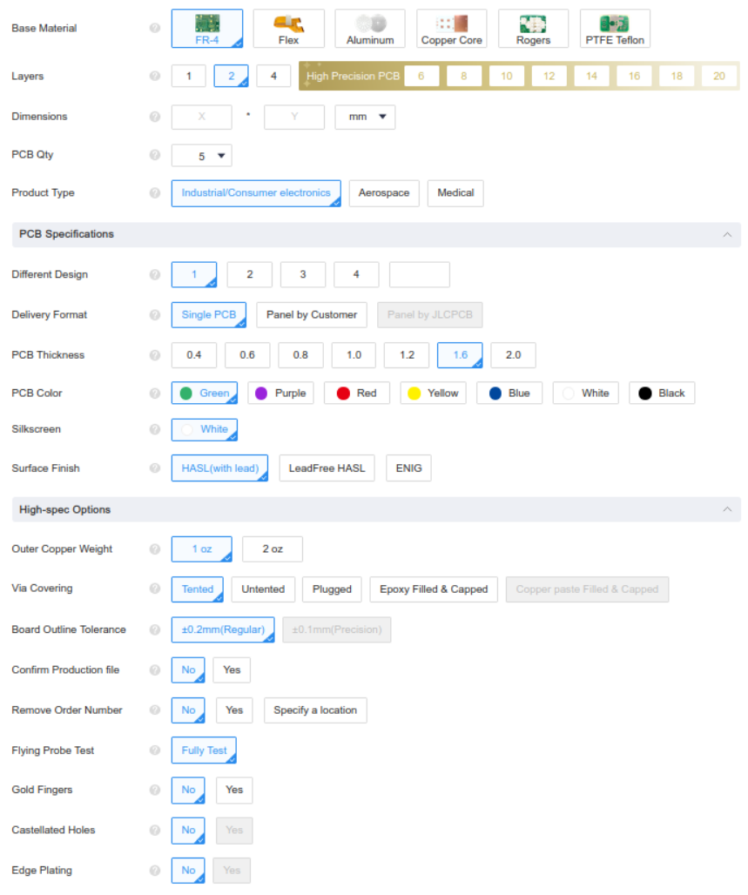Select 1 layer option
This screenshot has height=895, width=748.
click(188, 76)
